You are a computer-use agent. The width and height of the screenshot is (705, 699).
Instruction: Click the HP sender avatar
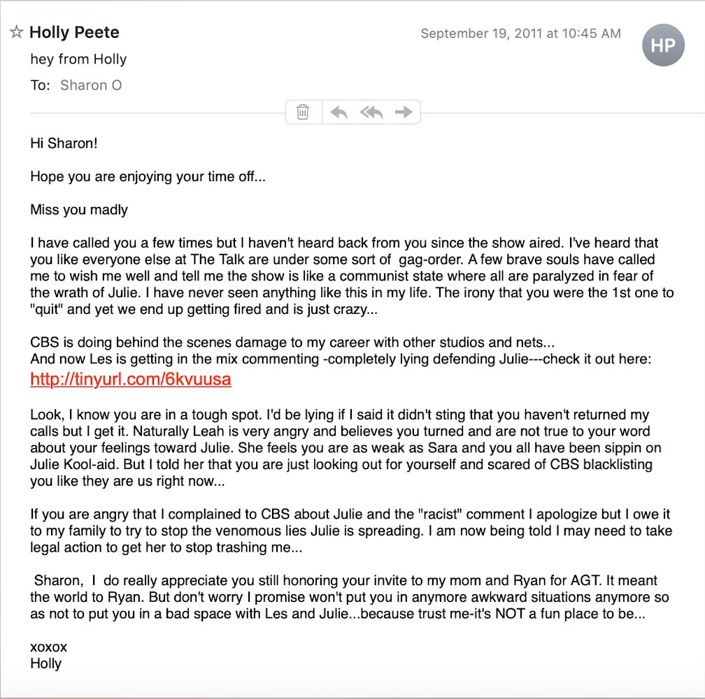(662, 45)
